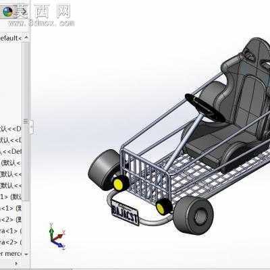
Task: Select the tree row reading '<<Def'
Action: pos(11,151)
